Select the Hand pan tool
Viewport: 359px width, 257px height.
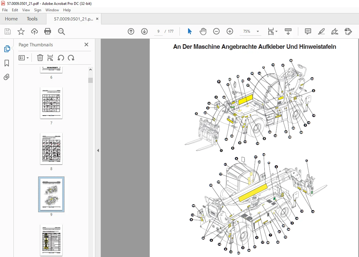click(203, 31)
